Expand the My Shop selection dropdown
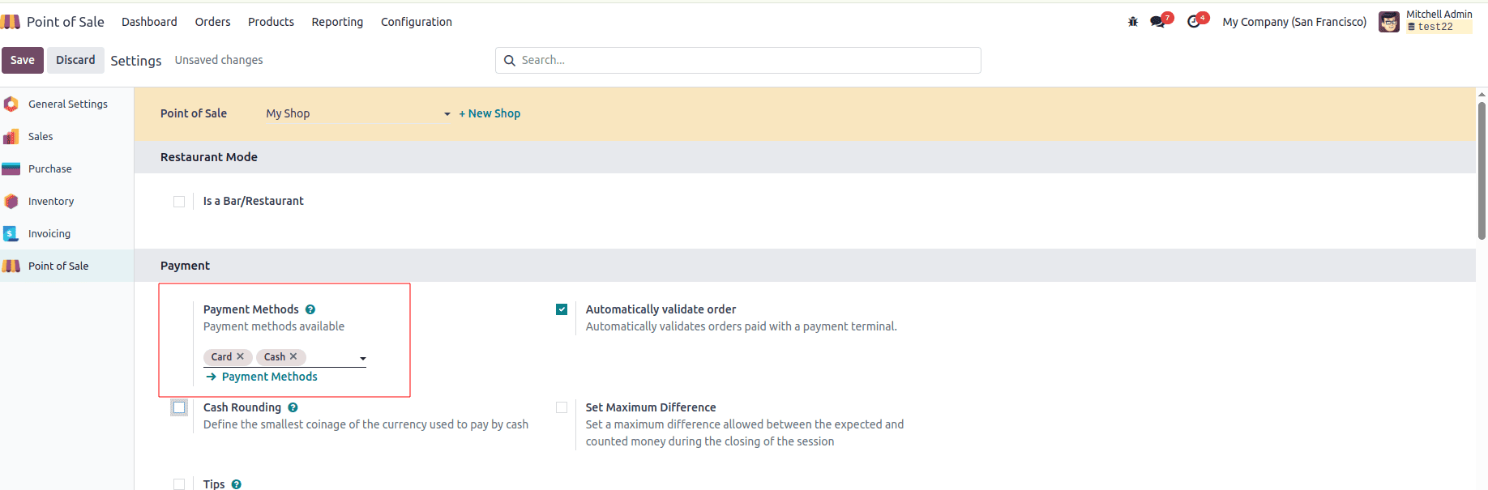1488x490 pixels. coord(447,114)
